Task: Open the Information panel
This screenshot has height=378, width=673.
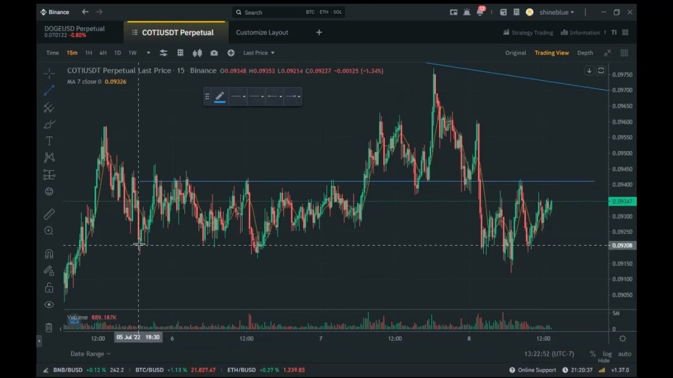Action: 580,32
